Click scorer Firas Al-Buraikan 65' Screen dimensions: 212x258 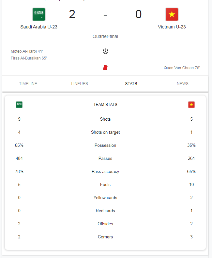tap(29, 58)
